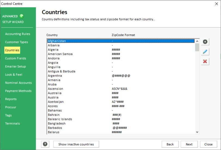
Task: Select Azerbaijan in the country list
Action: 121,102
